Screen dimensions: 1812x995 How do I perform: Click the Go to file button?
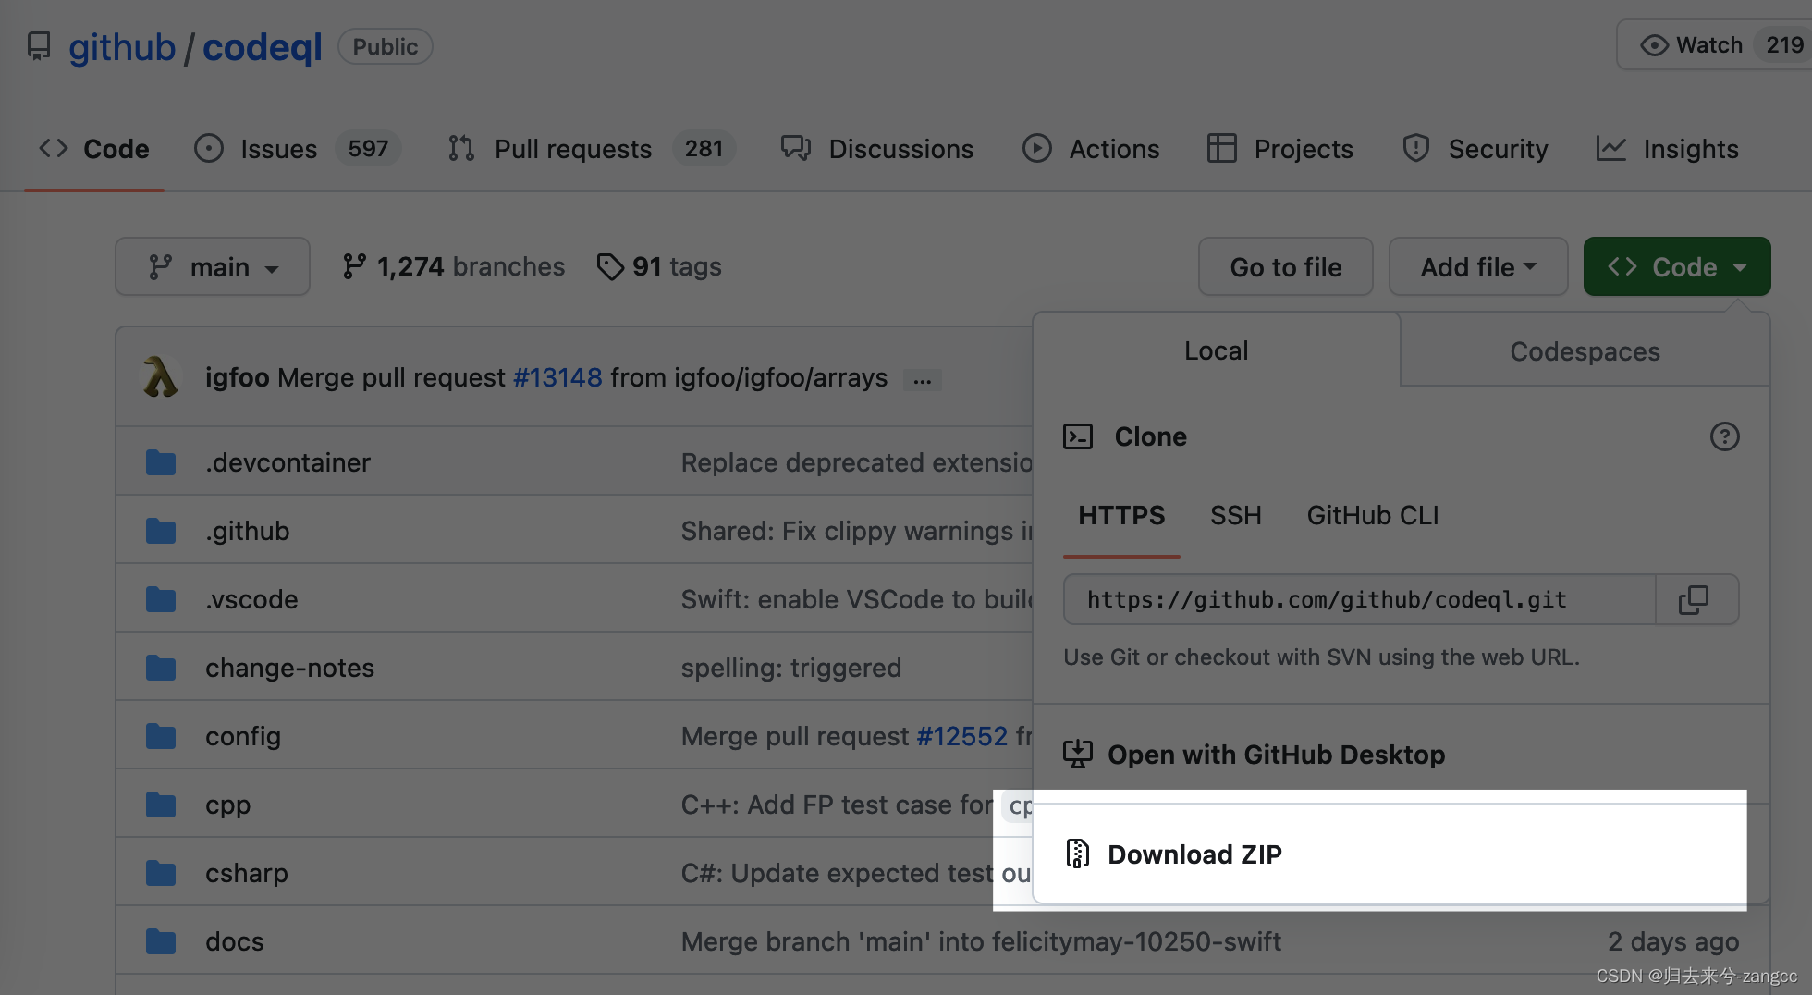click(x=1286, y=266)
